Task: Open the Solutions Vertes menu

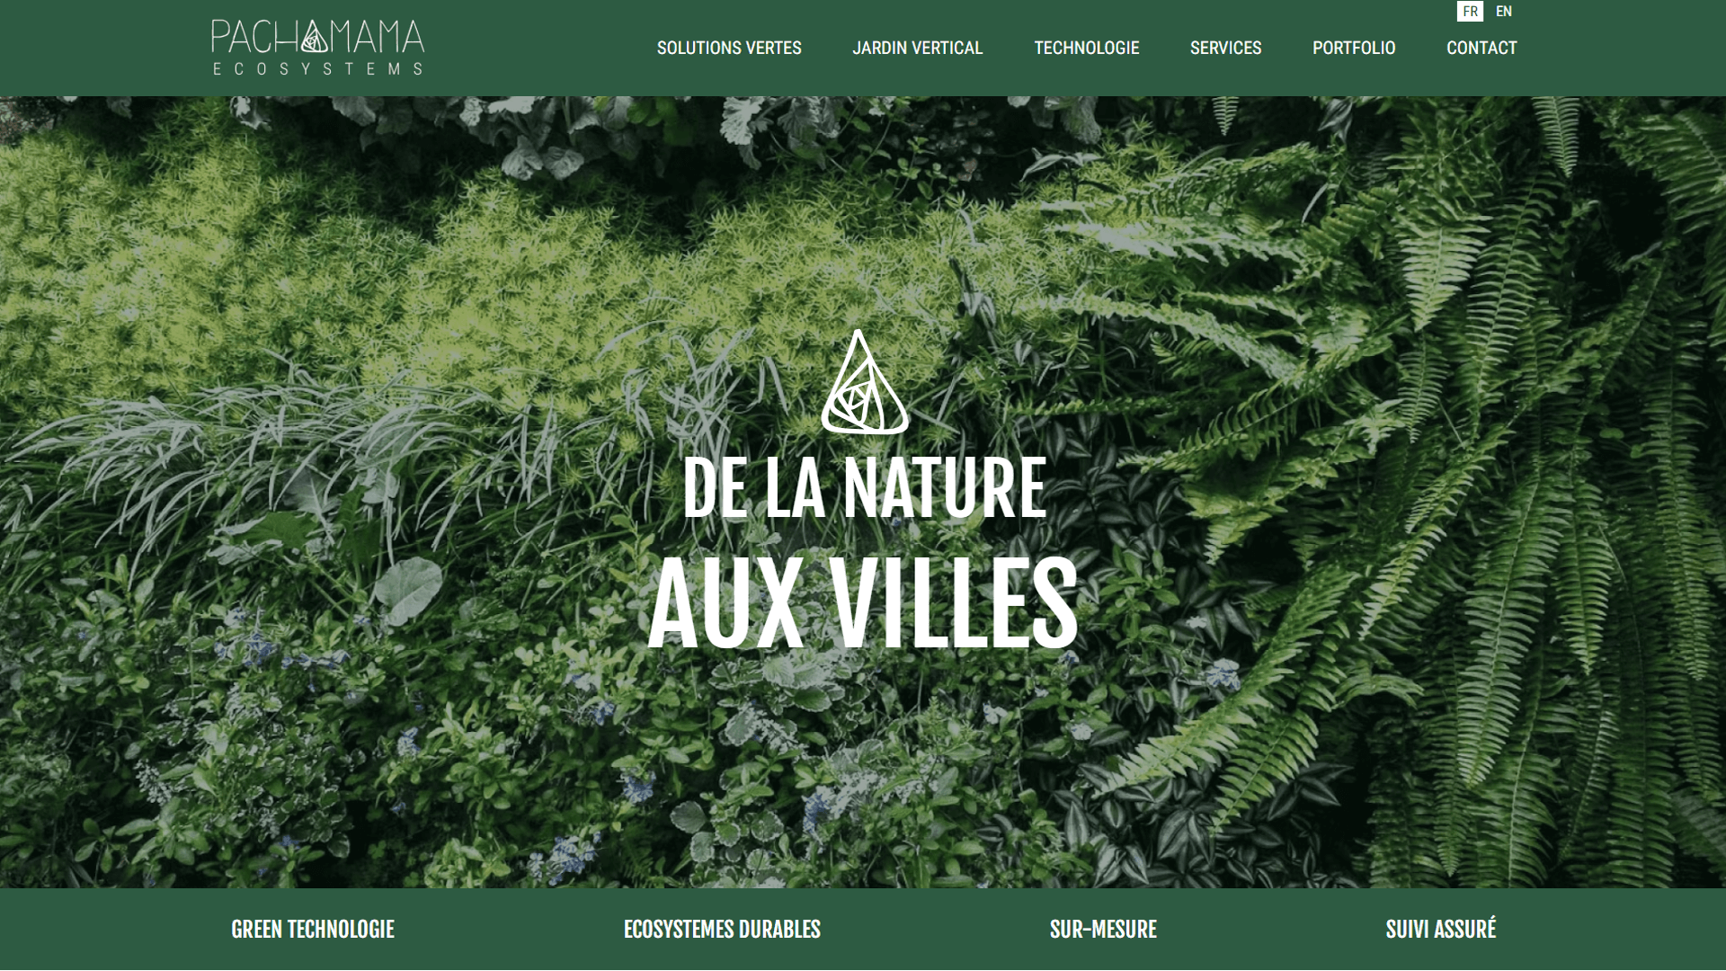Action: pyautogui.click(x=729, y=48)
